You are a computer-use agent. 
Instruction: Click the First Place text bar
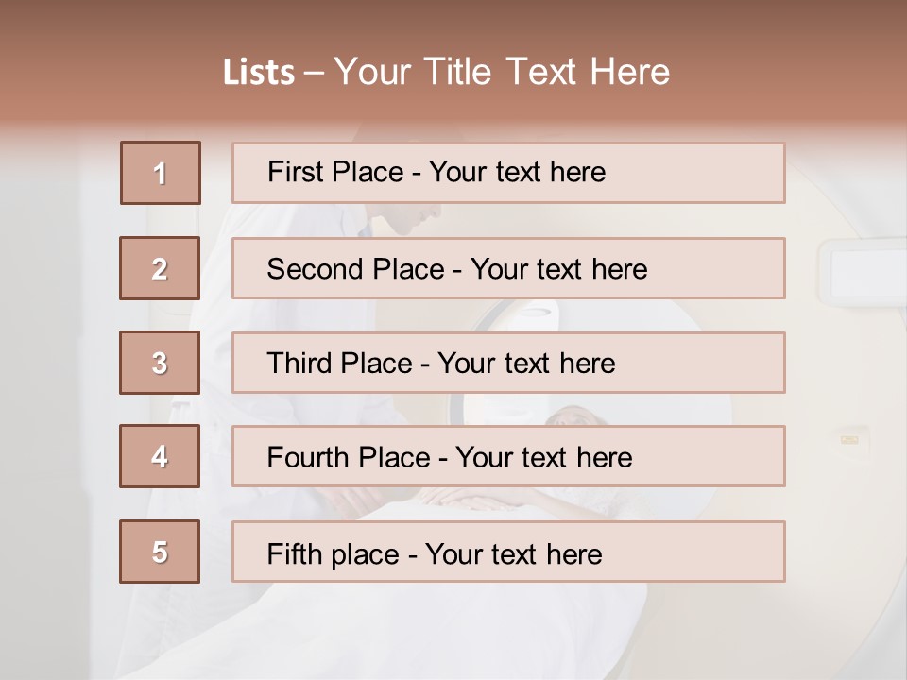[x=508, y=173]
